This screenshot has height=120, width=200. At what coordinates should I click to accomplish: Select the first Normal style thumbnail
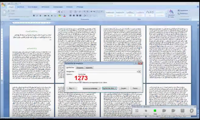pos(110,14)
